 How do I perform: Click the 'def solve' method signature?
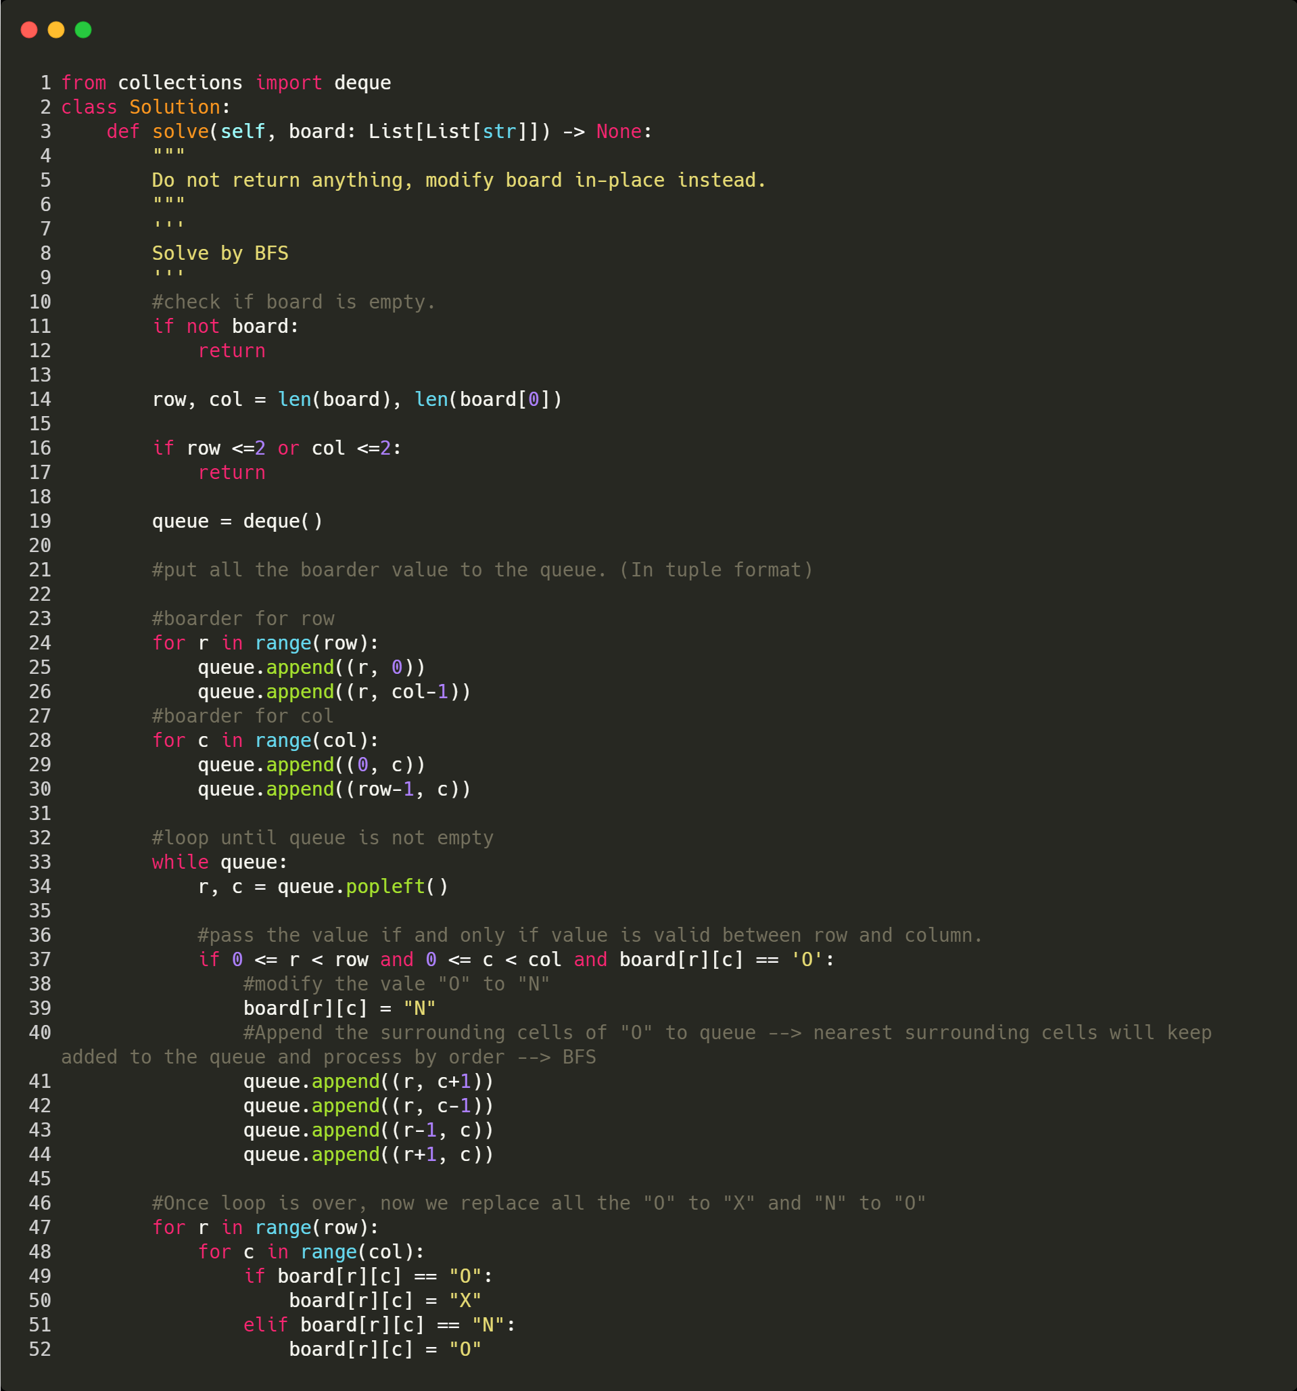(379, 131)
